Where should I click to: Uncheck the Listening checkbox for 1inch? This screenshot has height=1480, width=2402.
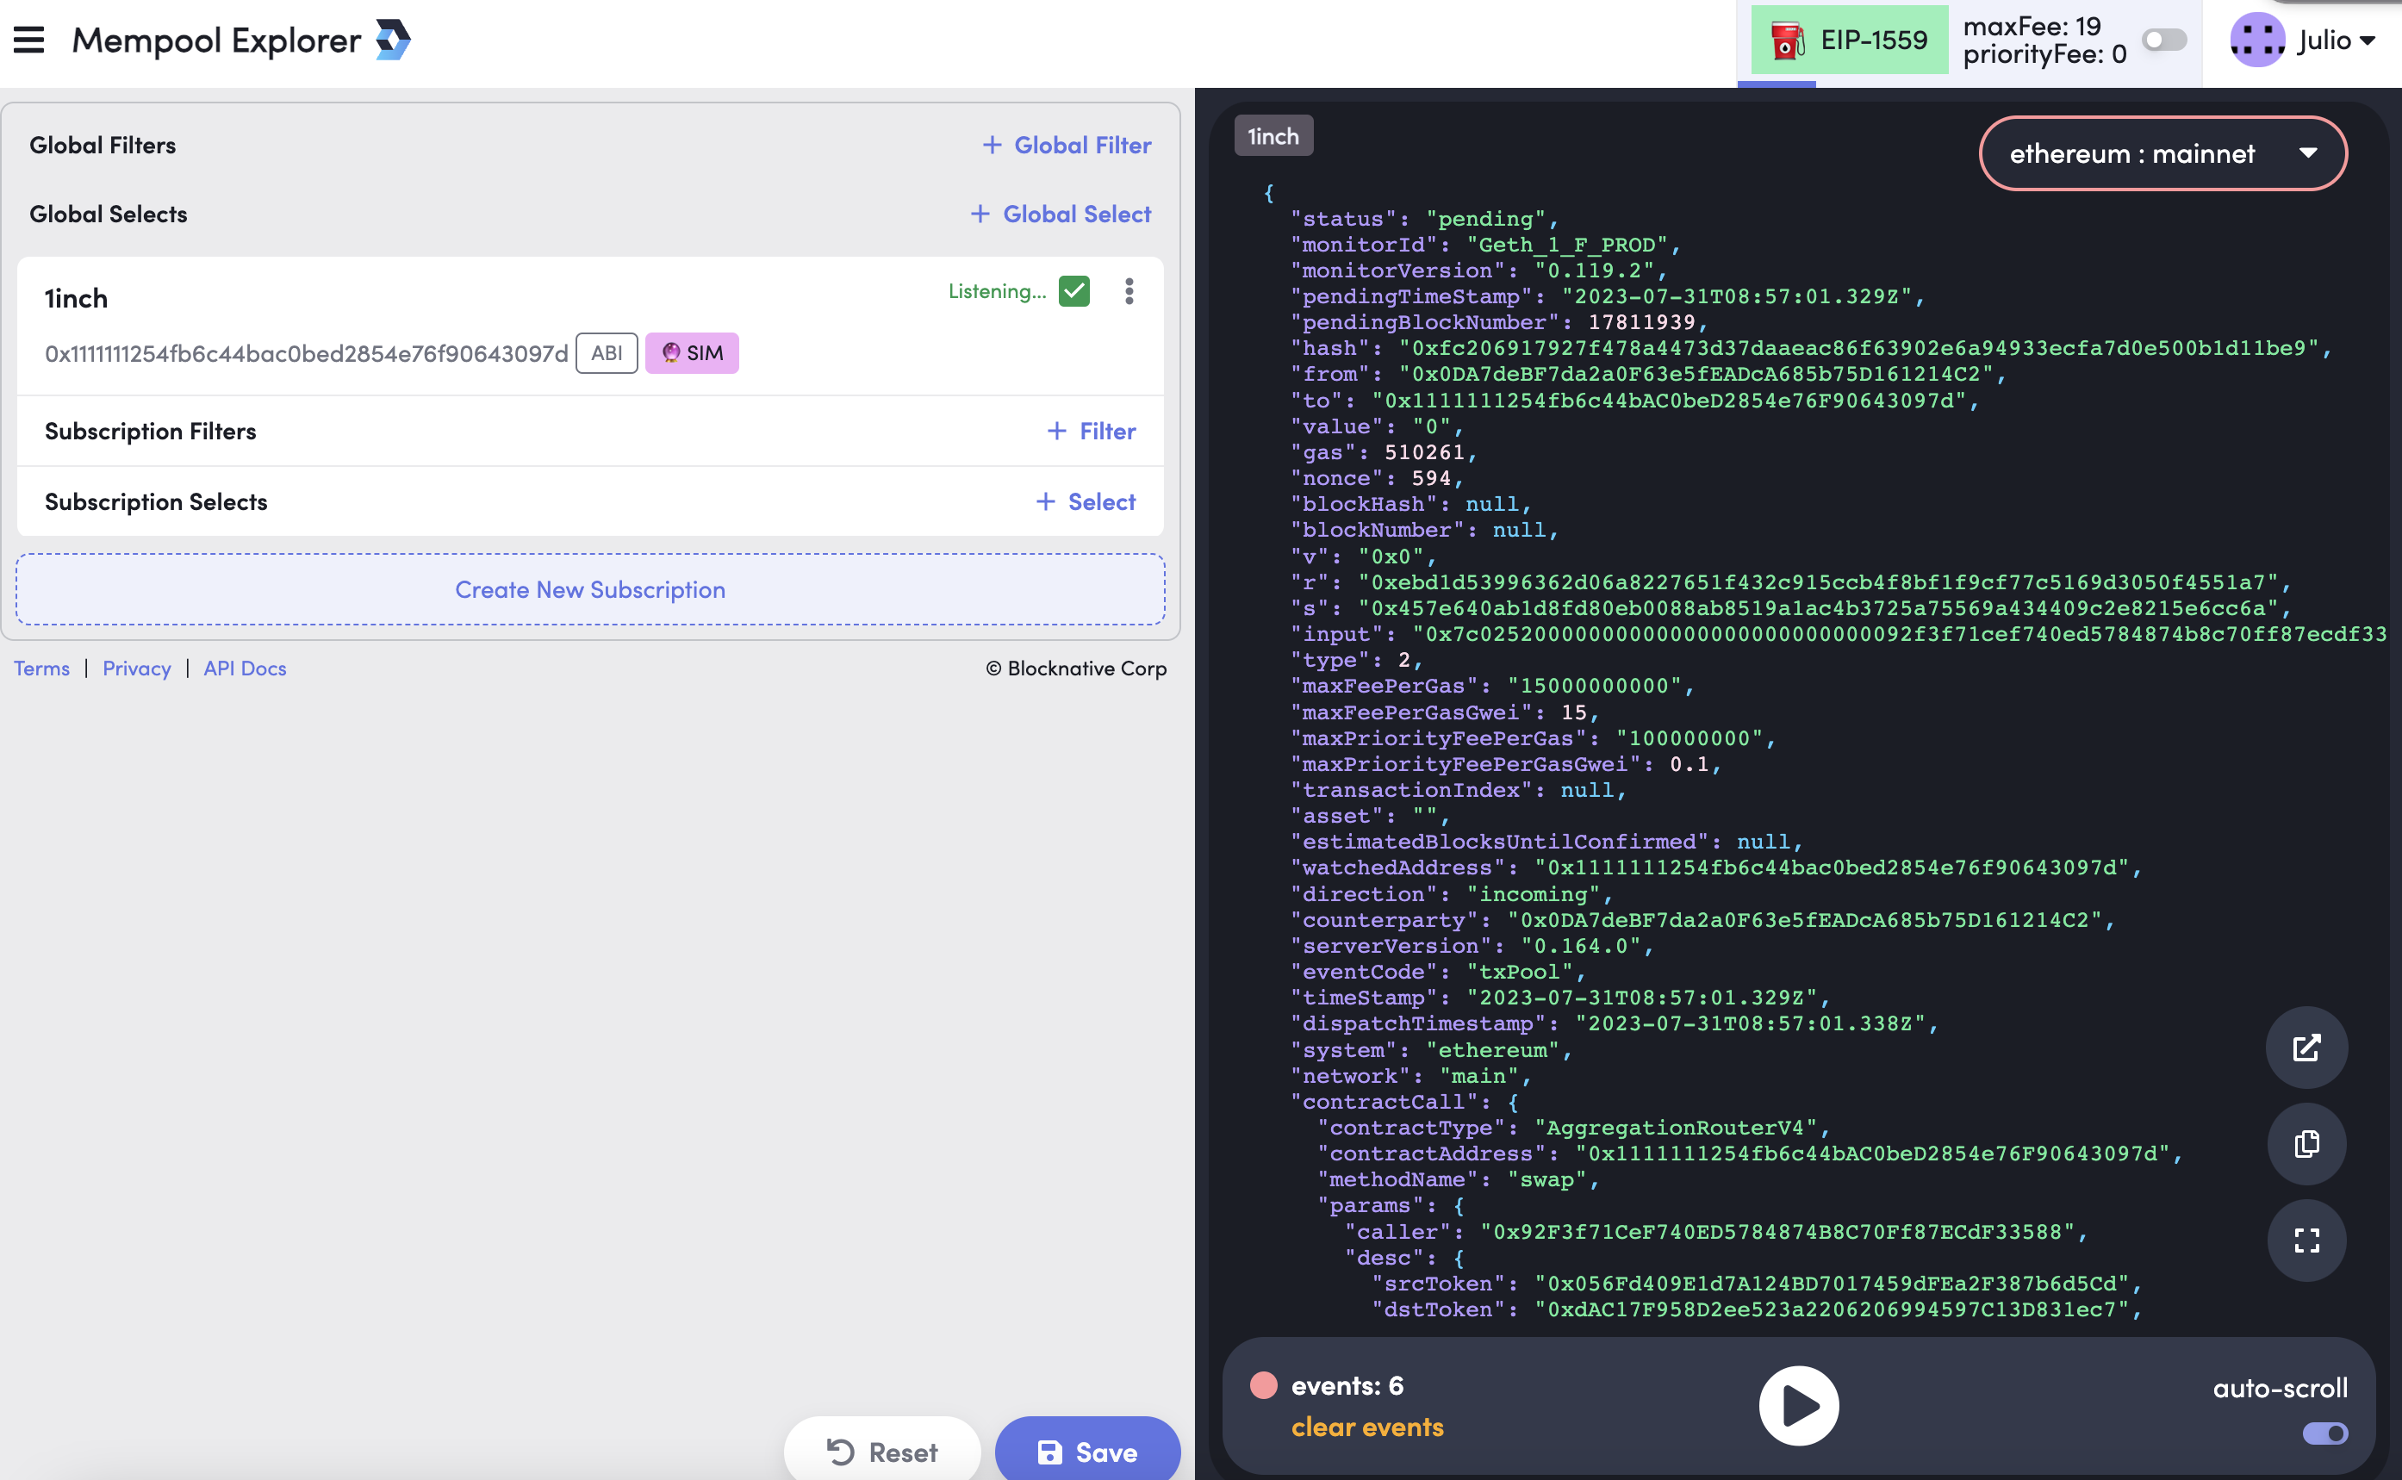1073,290
